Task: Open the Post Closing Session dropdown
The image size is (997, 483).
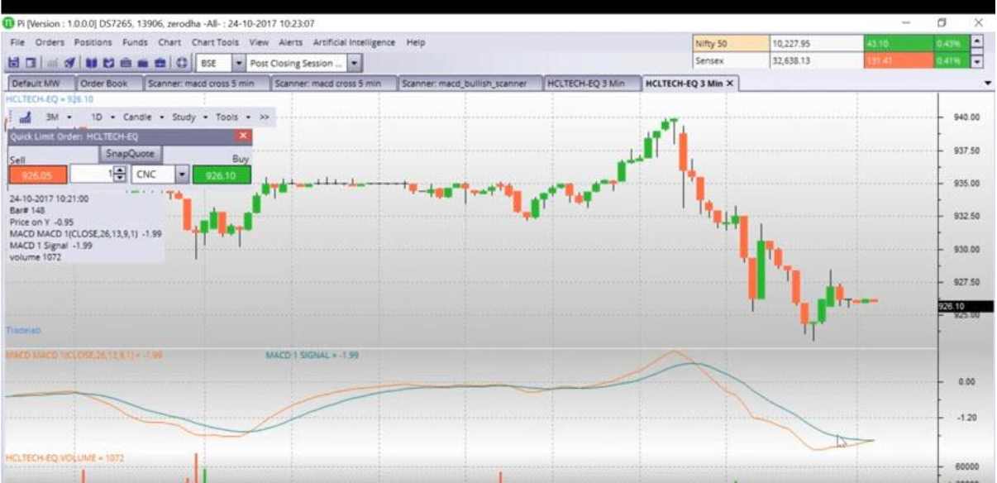Action: [x=355, y=63]
